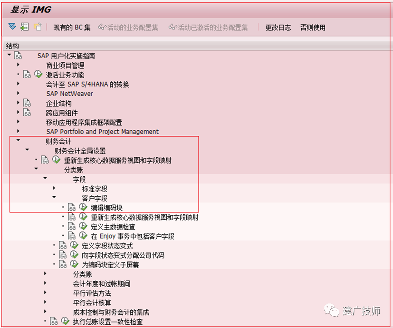Select the 跨应用组件 tree entry text
This screenshot has width=393, height=328.
[62, 113]
